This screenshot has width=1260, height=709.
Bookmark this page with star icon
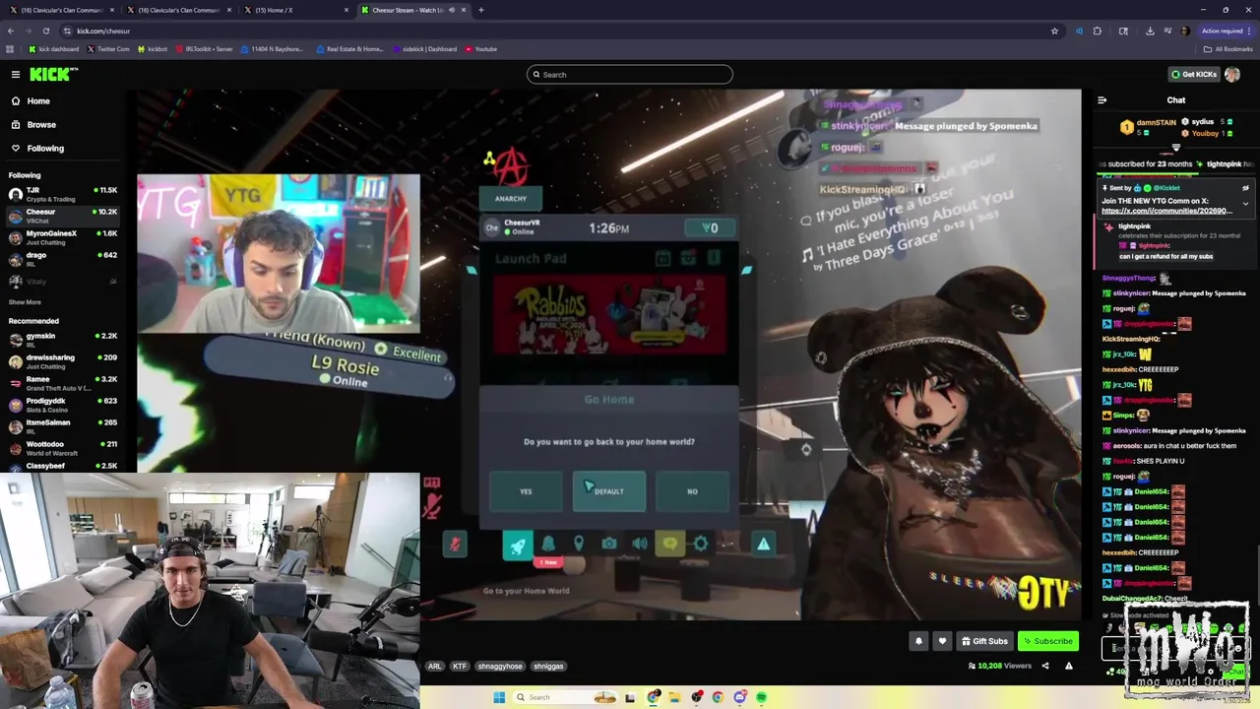pos(1054,31)
